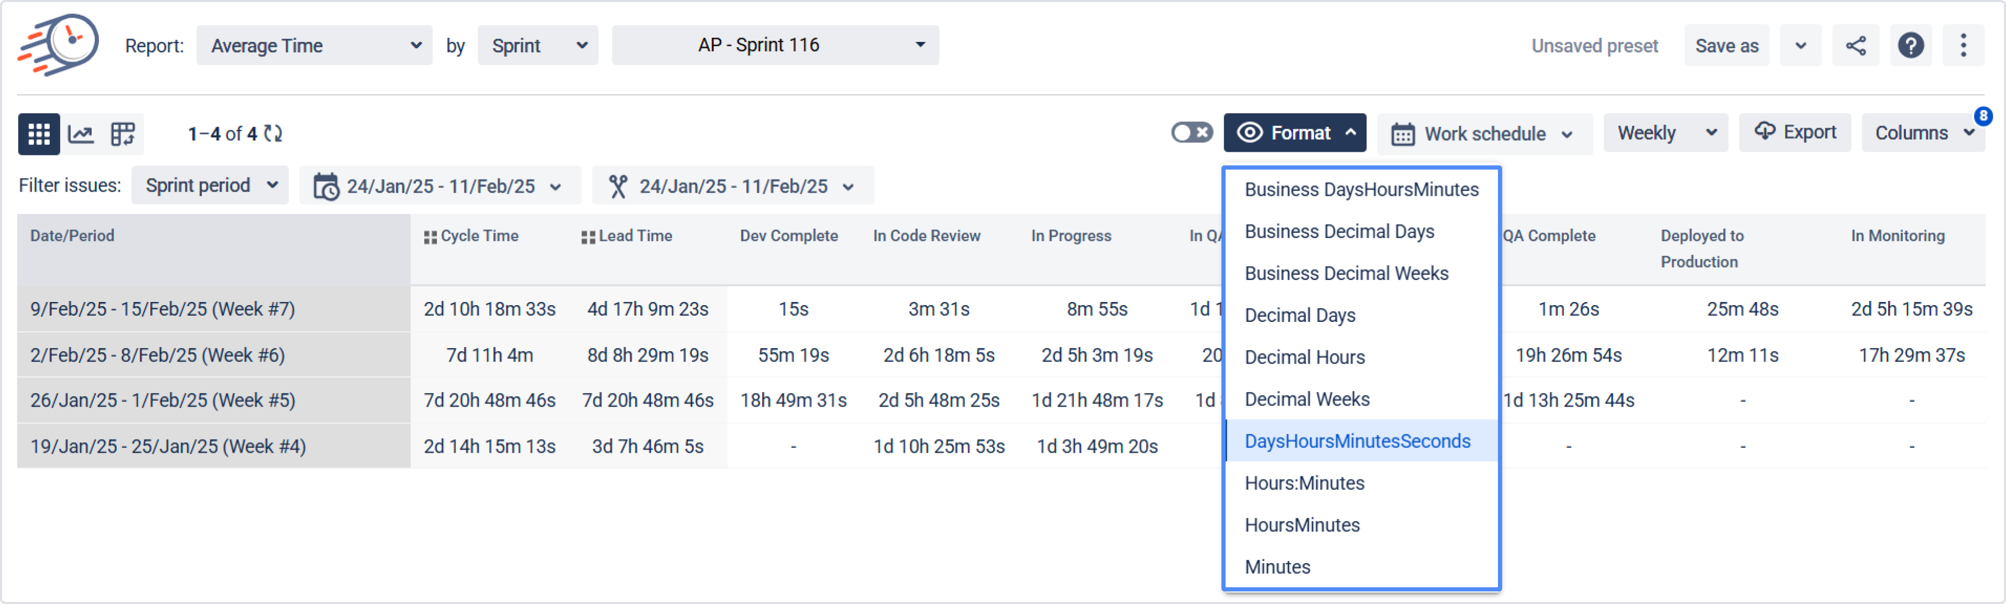Click the refresh arrows beside 1–4 of 4

[272, 134]
